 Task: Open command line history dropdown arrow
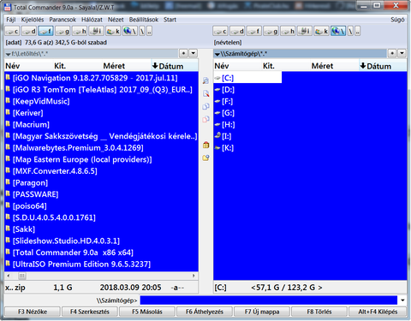pyautogui.click(x=402, y=300)
